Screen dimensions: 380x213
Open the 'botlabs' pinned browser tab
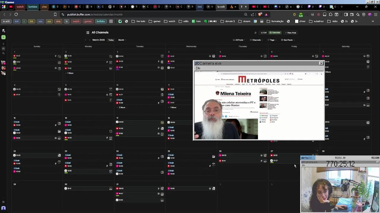[33, 7]
